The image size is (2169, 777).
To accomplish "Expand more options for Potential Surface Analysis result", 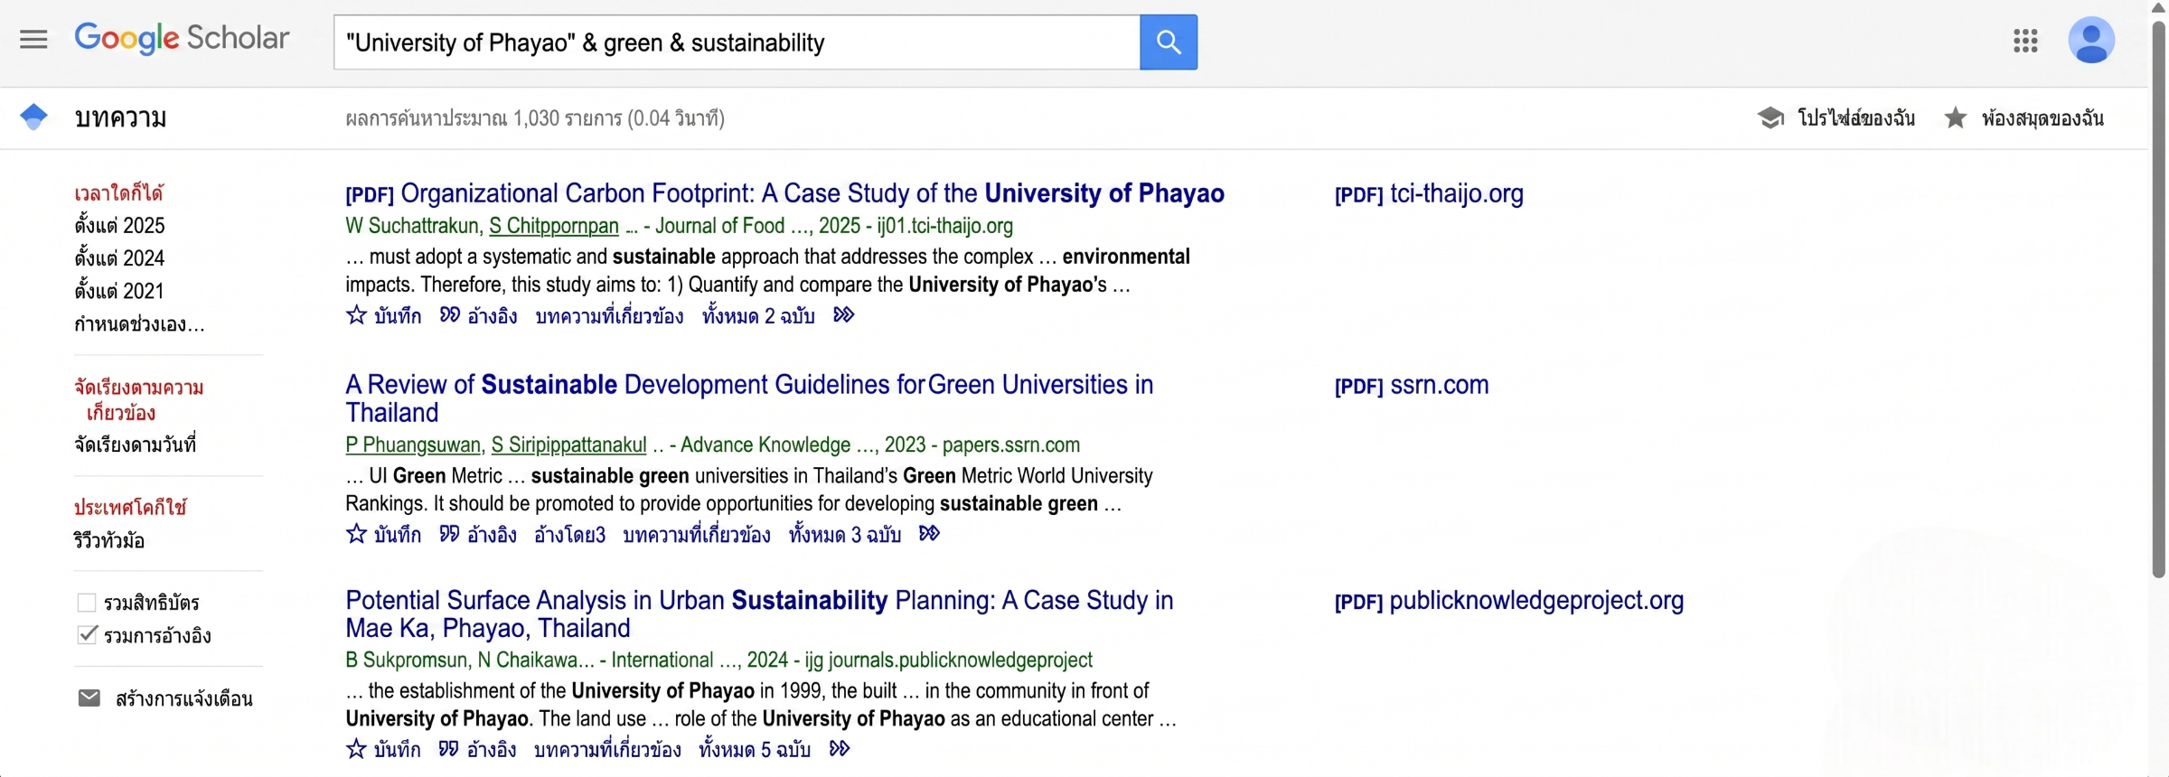I will pos(840,748).
